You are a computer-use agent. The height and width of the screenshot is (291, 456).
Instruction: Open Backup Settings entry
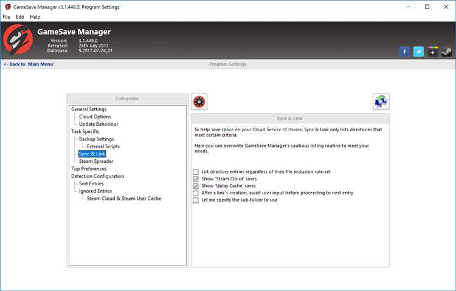click(96, 139)
